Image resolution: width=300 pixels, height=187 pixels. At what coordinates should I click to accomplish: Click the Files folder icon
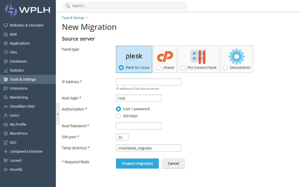tap(6, 52)
